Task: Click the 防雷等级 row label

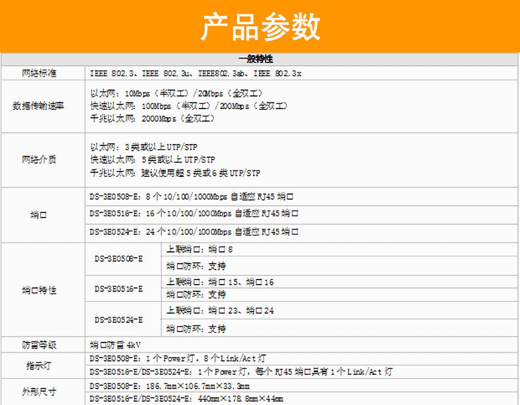Action: pos(39,345)
